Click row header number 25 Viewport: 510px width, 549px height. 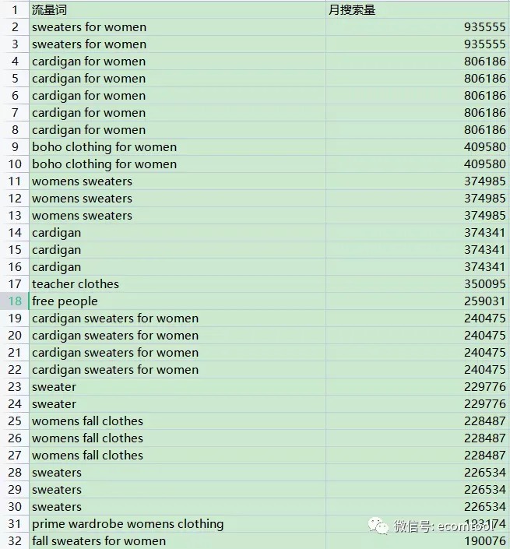(15, 421)
